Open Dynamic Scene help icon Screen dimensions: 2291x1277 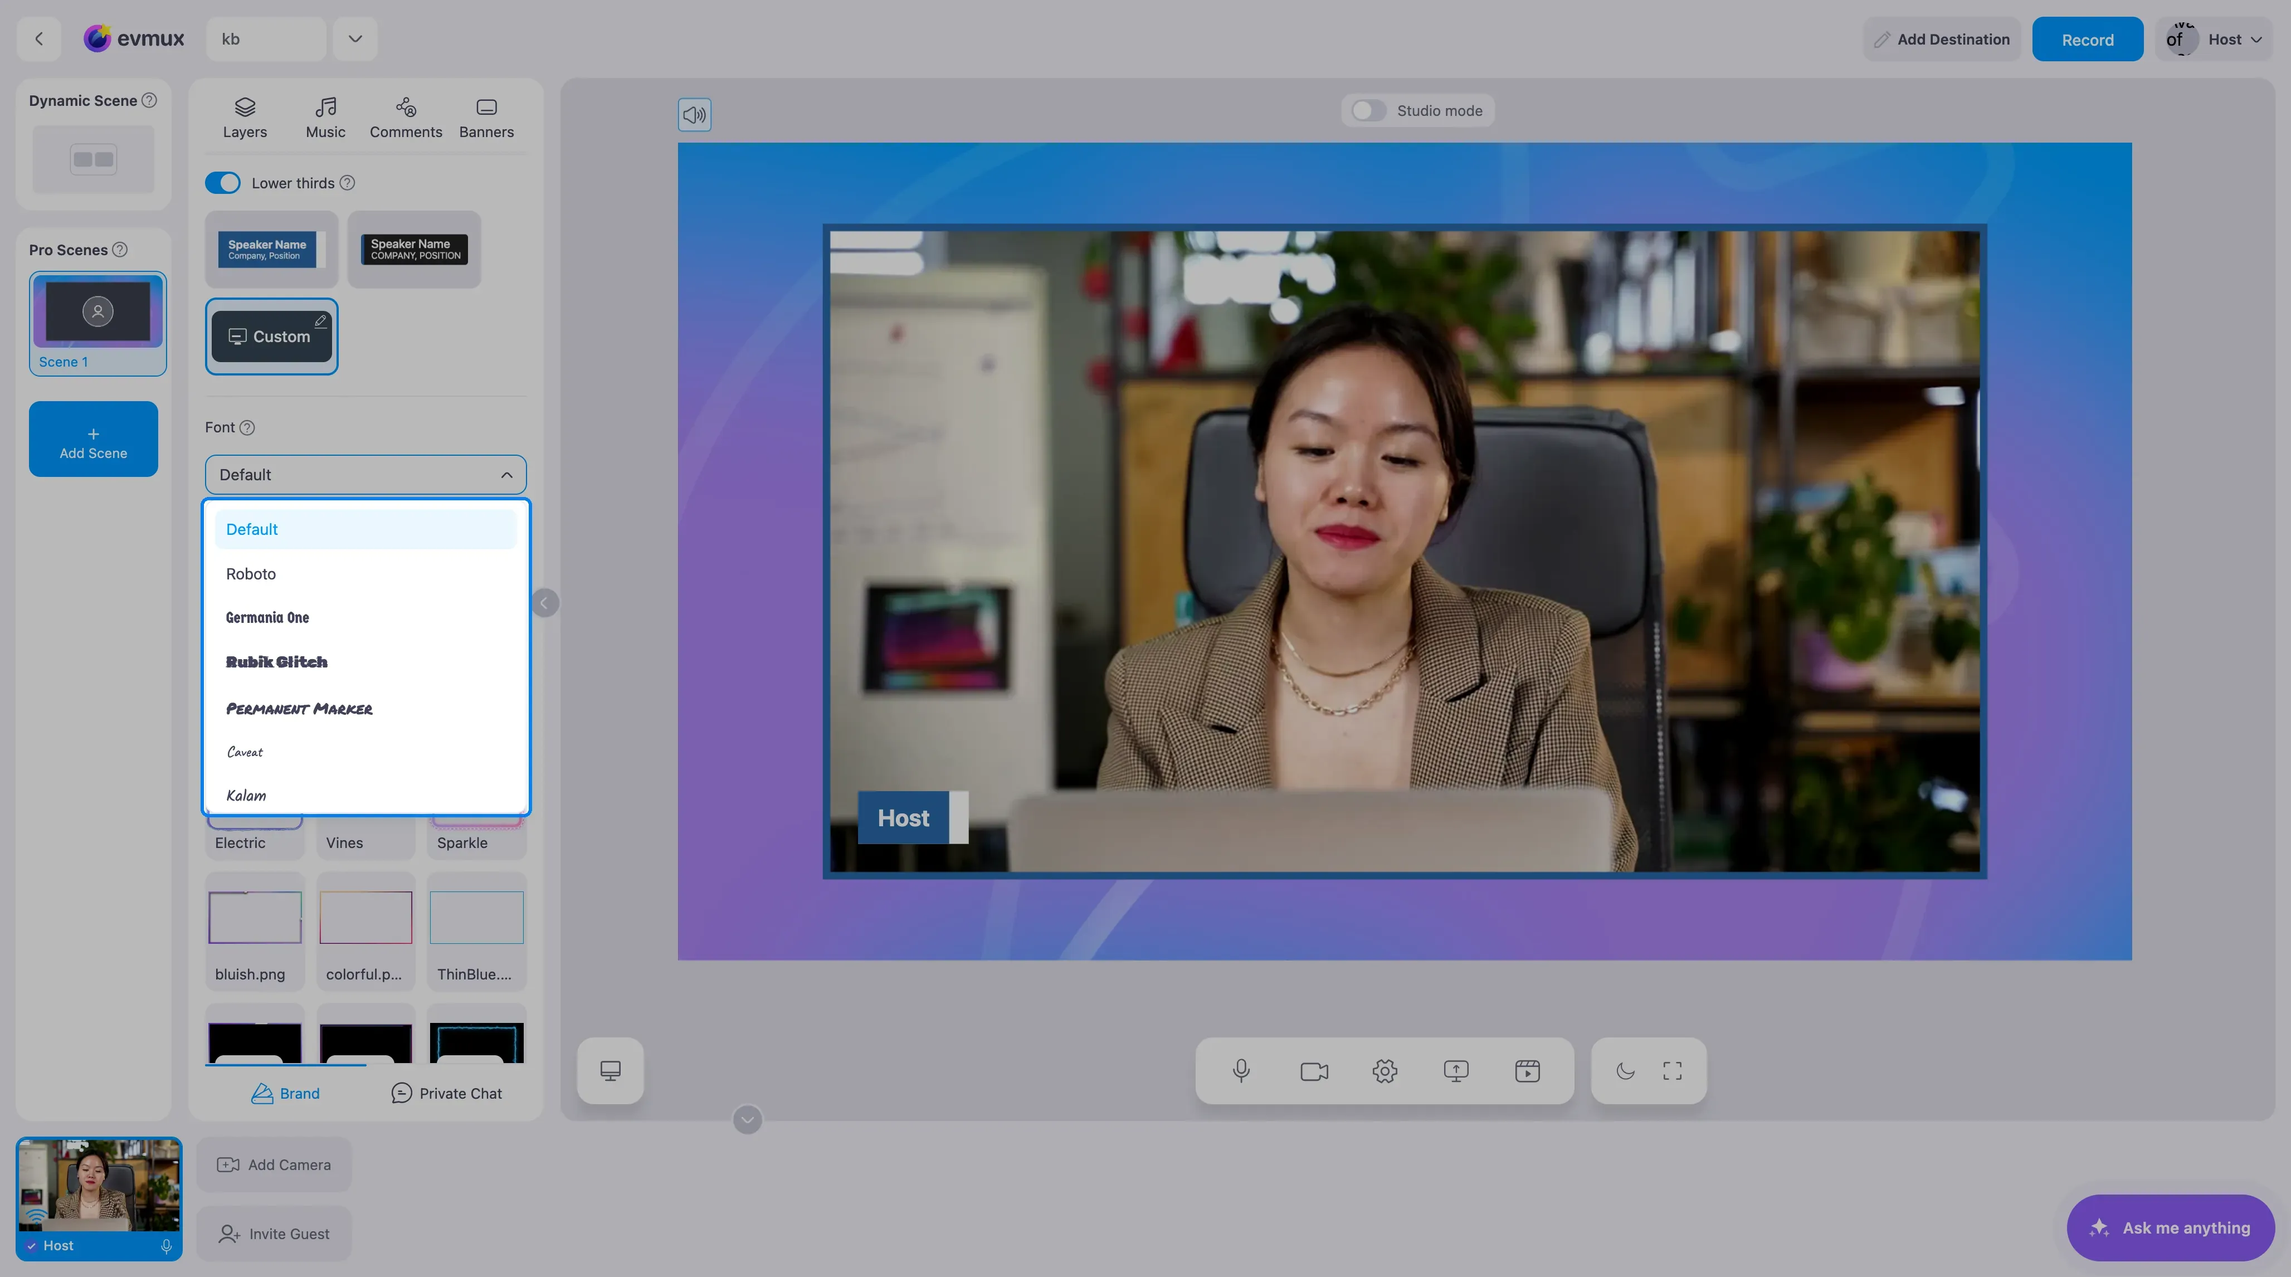pos(149,100)
